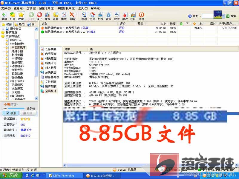
Task: Open a torrent with the 打开 icon
Action: (x=13, y=16)
